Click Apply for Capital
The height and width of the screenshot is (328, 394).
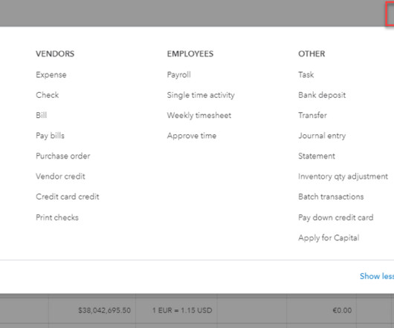click(329, 237)
